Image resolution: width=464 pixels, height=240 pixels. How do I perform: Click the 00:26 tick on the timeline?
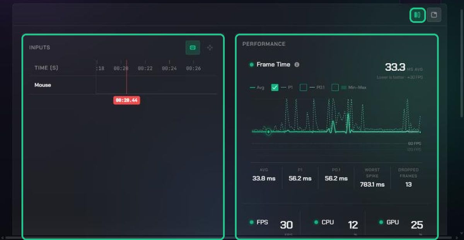point(193,68)
